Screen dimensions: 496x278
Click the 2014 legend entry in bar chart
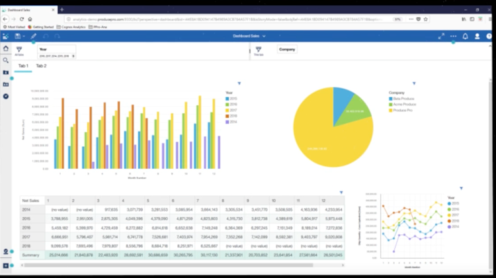point(231,122)
